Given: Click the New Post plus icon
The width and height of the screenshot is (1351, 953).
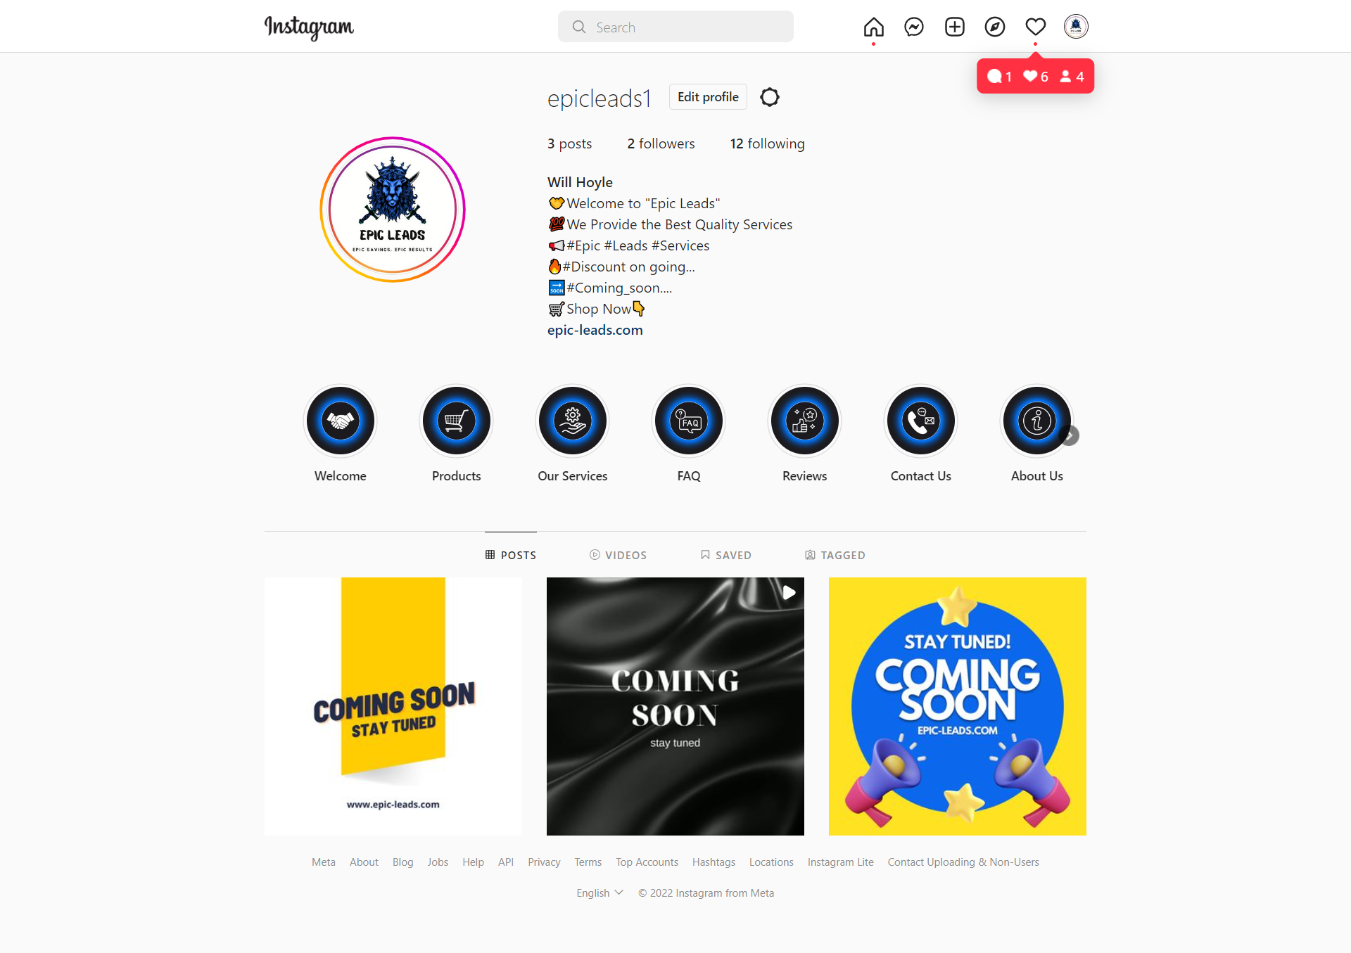Looking at the screenshot, I should coord(955,27).
